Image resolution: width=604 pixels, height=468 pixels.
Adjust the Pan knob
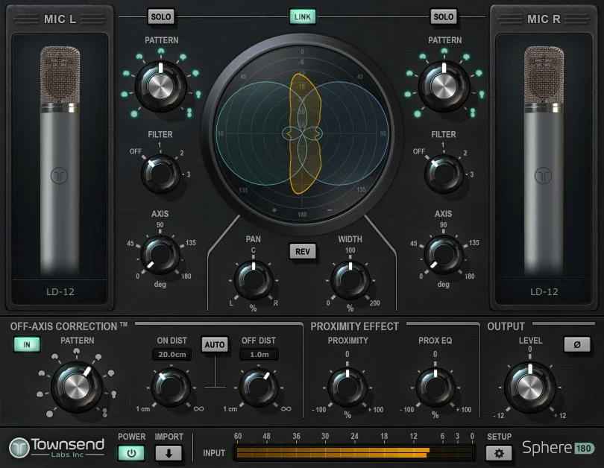(254, 282)
